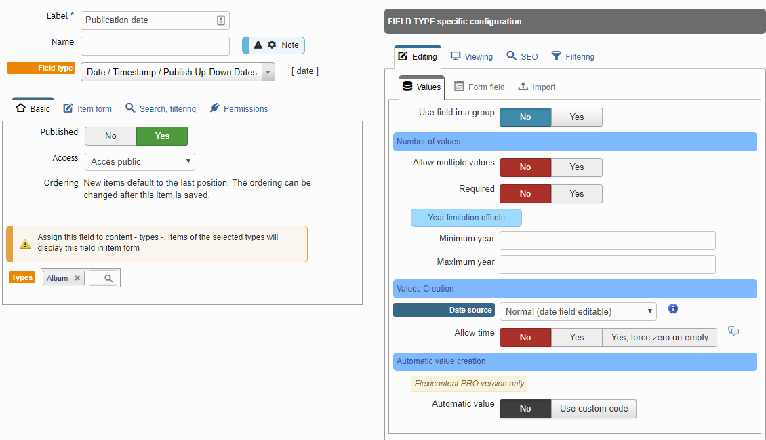The image size is (766, 440).
Task: Enable Allow multiple values with Yes
Action: 576,167
